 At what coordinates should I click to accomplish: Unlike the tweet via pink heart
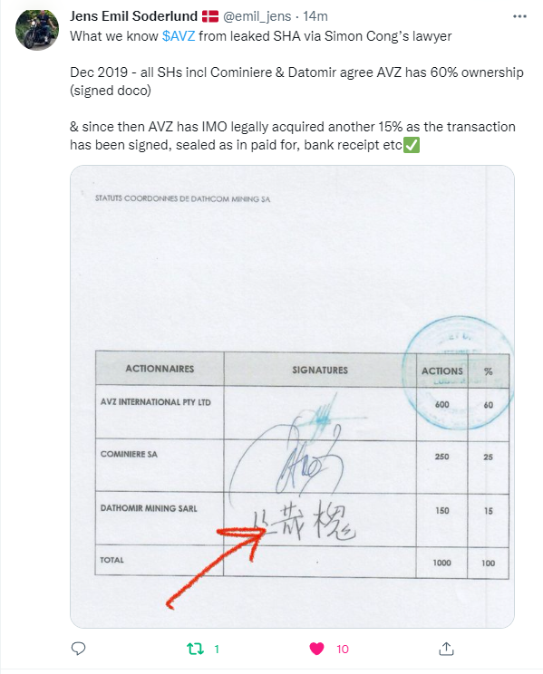pyautogui.click(x=316, y=649)
